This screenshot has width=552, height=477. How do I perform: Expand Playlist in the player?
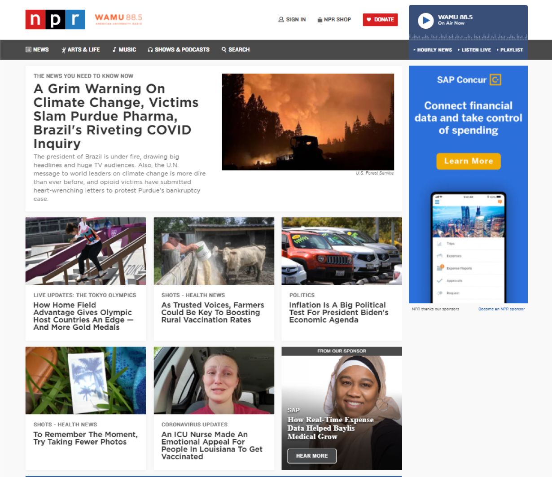point(510,50)
